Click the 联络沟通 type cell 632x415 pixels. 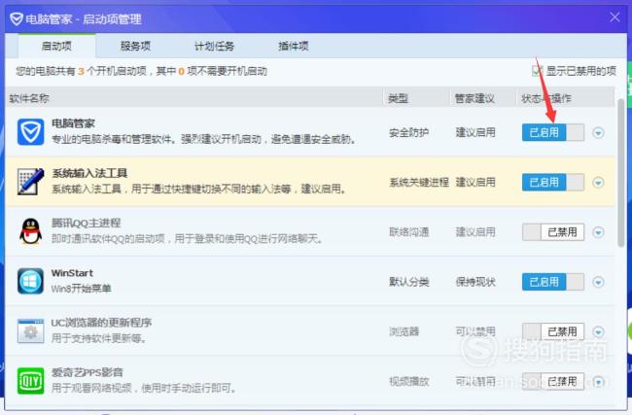[408, 232]
